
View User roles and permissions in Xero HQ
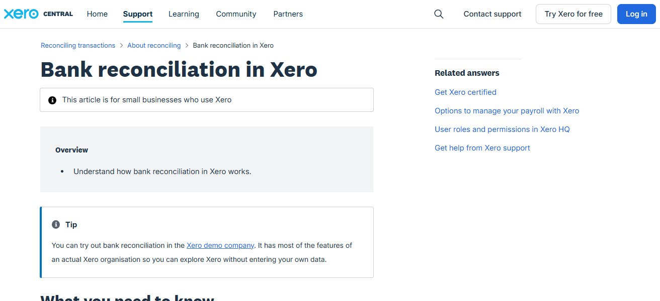click(502, 129)
